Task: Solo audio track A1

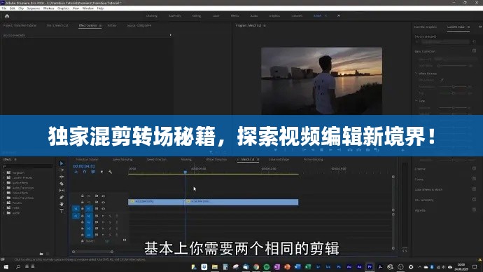Action: [x=110, y=216]
